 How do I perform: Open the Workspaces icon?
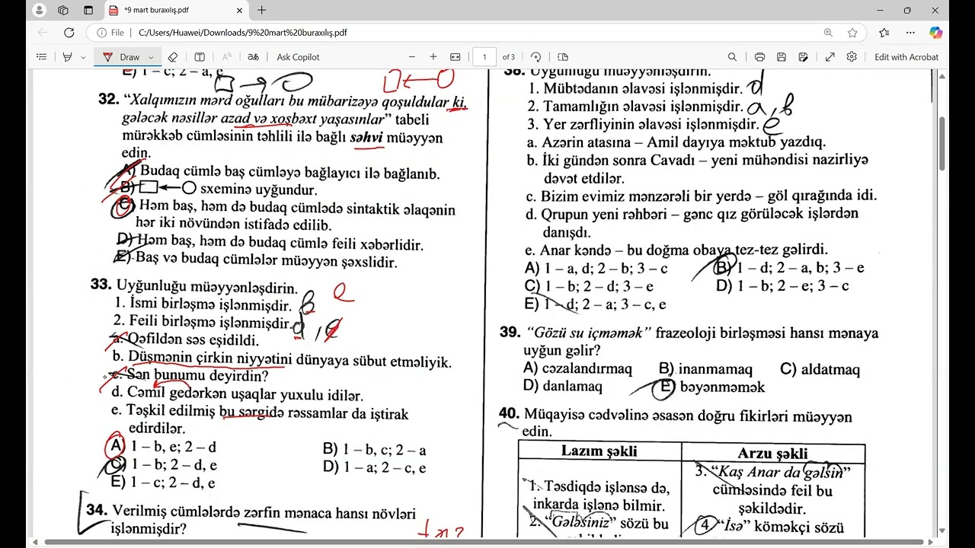coord(63,11)
